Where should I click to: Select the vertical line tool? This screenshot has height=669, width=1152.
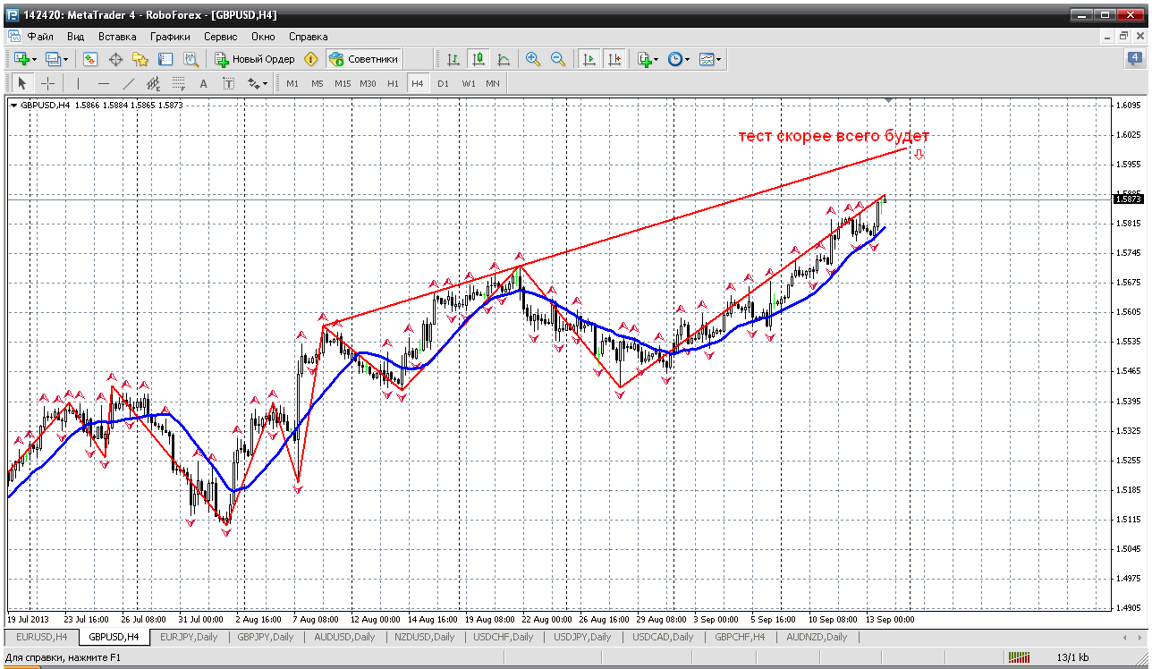click(x=78, y=83)
